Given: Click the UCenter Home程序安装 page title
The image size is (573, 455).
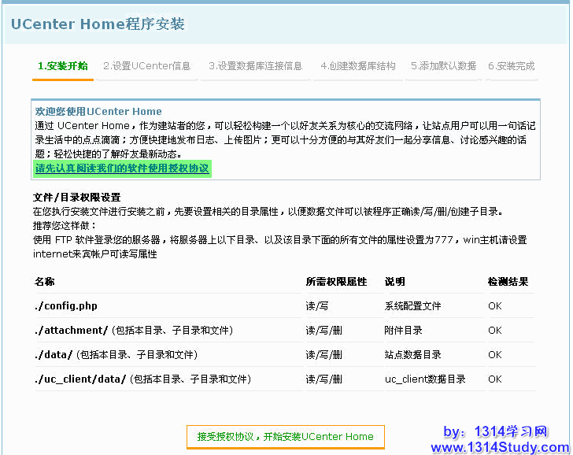Looking at the screenshot, I should (98, 24).
